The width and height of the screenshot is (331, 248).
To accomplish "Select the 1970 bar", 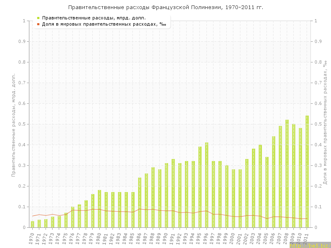I will click(32, 224).
